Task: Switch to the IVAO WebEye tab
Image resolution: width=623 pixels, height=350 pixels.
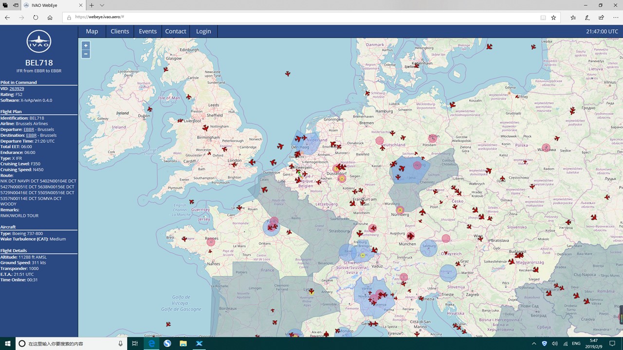Action: click(54, 5)
